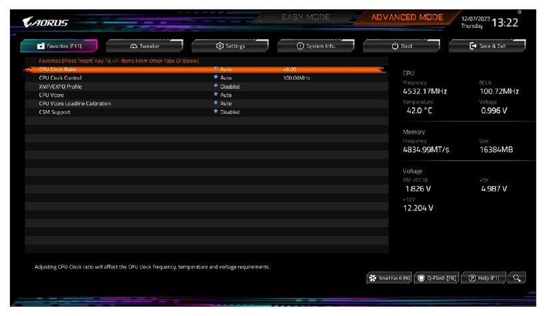The image size is (552, 316).
Task: Select the CPU Vcore row
Action: pos(206,95)
